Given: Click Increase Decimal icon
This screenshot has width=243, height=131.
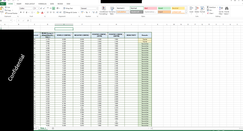Looking at the screenshot, I should click(93, 12).
